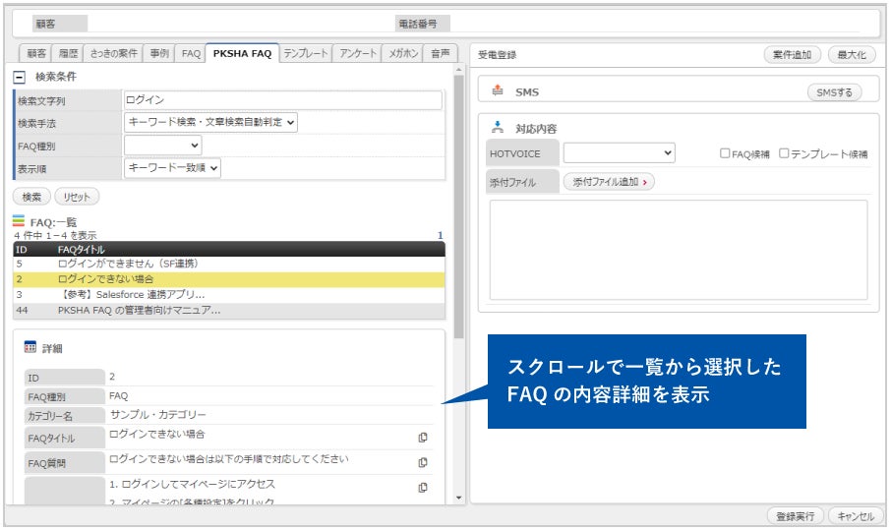
Task: Click the 対応内容 section icon
Action: point(497,127)
